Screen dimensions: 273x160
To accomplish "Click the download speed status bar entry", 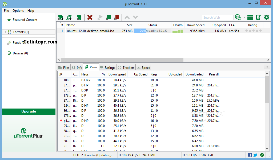I will 137,155.
